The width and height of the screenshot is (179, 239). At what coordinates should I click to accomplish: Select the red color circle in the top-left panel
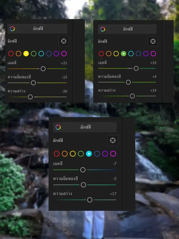[11, 54]
